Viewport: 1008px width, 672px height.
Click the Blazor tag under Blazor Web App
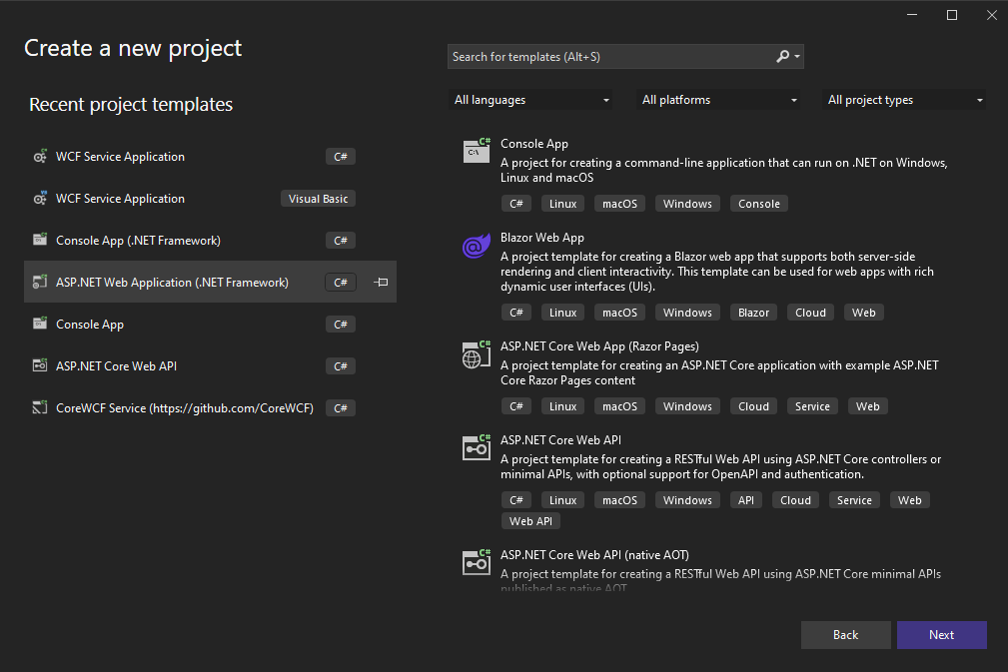click(x=753, y=313)
